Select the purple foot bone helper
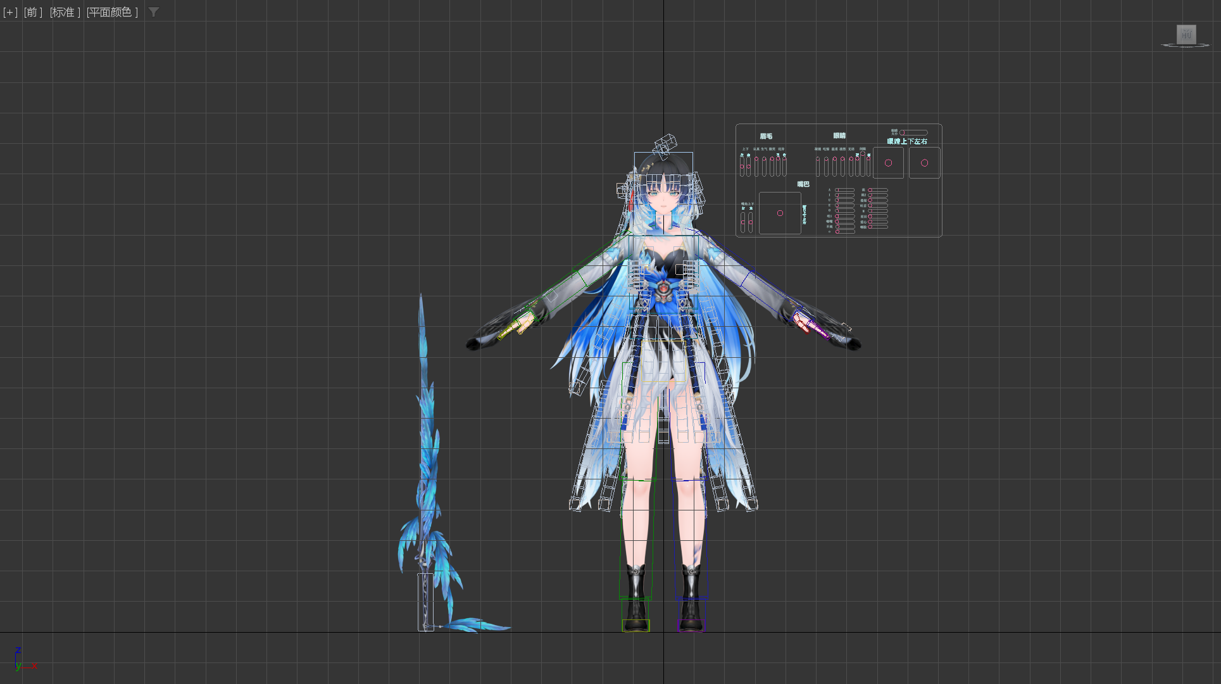1221x684 pixels. 691,625
